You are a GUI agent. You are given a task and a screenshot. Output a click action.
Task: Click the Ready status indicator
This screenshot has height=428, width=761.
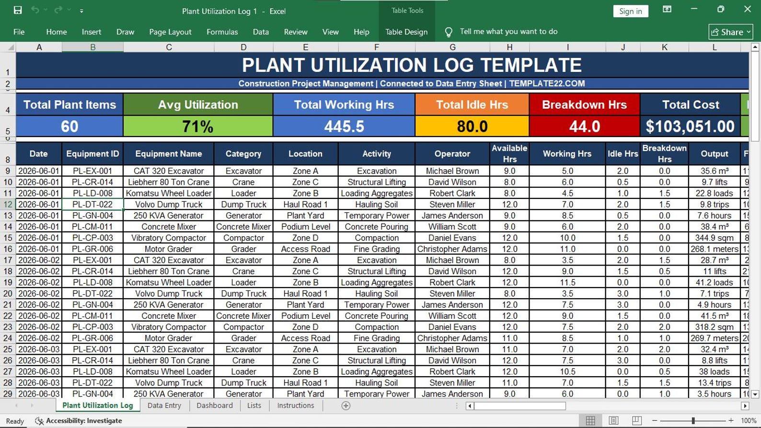(15, 421)
